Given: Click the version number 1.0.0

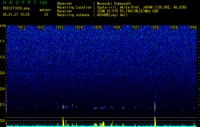Looking at the screenshot, I should 43,3.
